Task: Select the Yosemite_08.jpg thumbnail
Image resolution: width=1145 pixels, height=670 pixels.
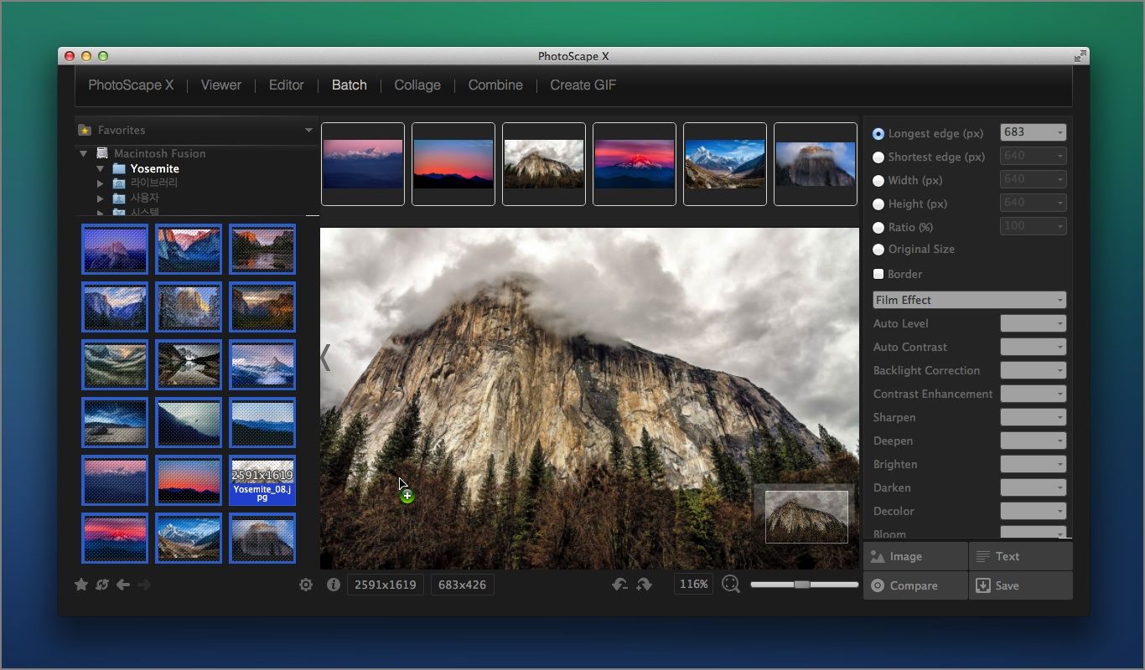Action: (262, 481)
